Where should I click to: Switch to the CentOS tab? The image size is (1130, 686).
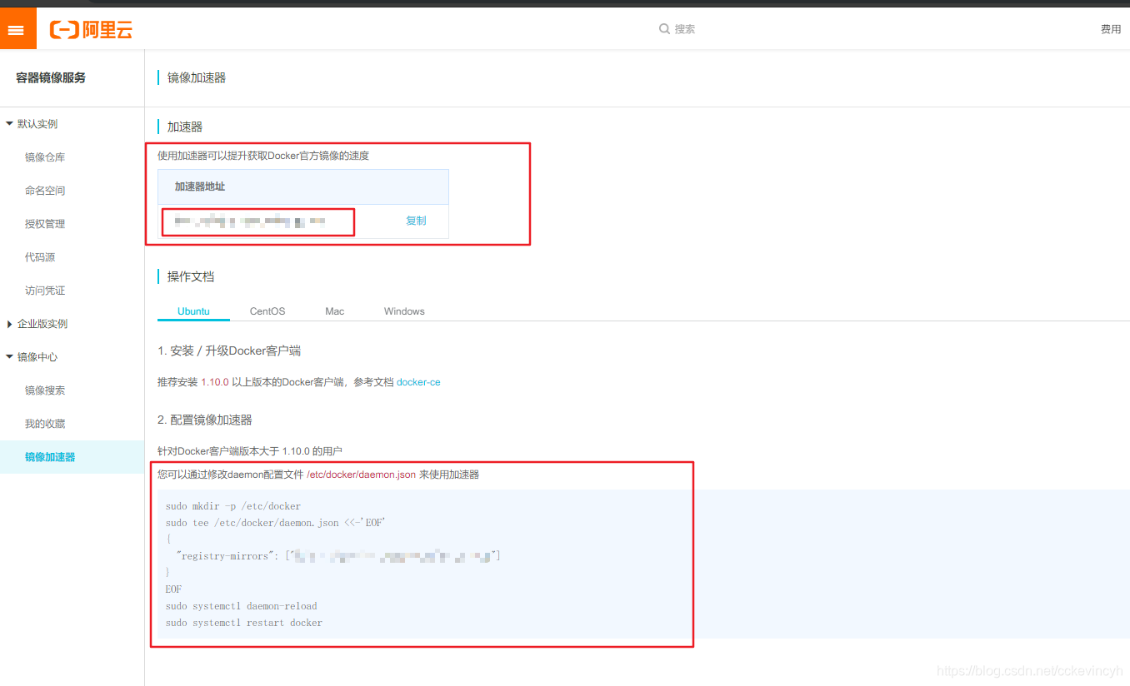(267, 311)
